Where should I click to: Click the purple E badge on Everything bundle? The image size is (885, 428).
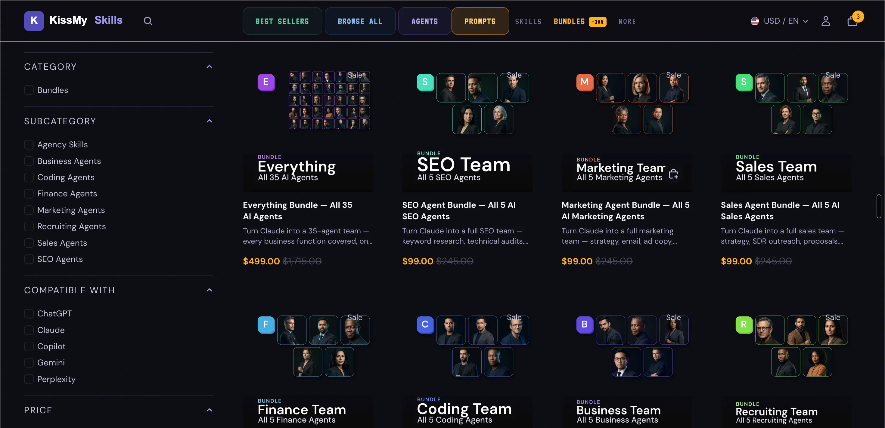coord(266,82)
